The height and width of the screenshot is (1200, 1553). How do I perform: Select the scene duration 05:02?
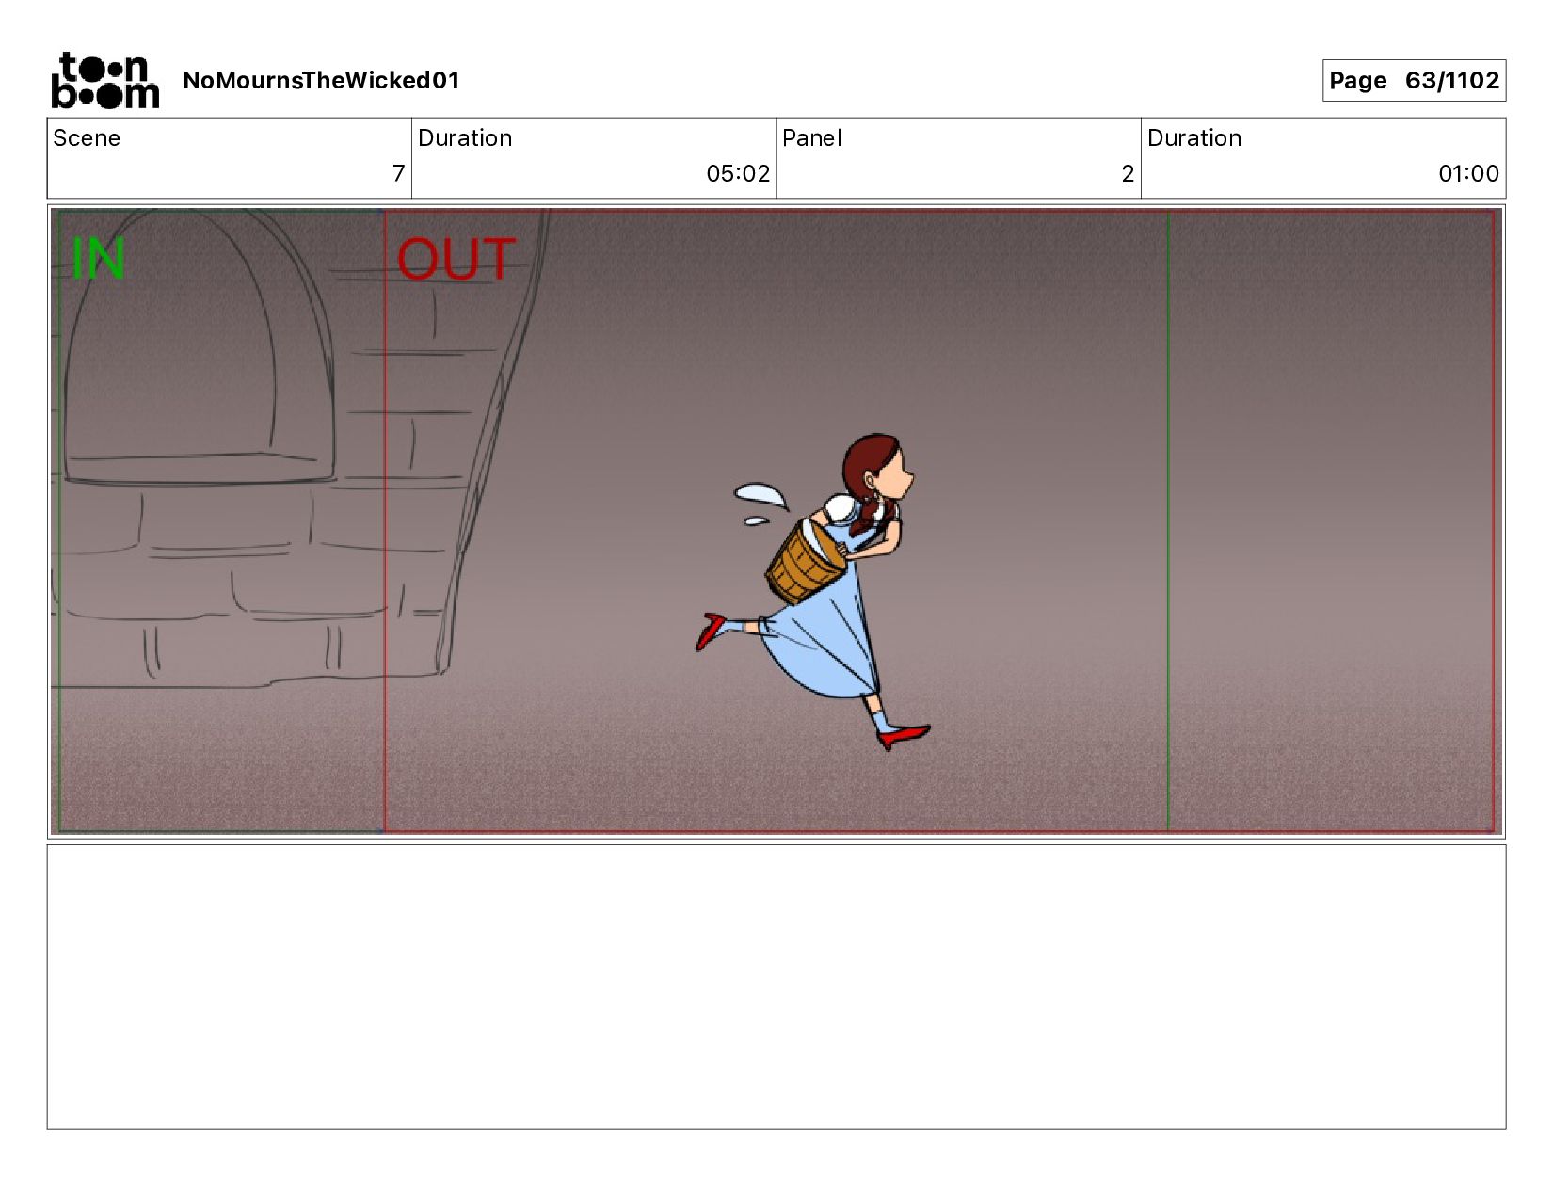pos(738,173)
